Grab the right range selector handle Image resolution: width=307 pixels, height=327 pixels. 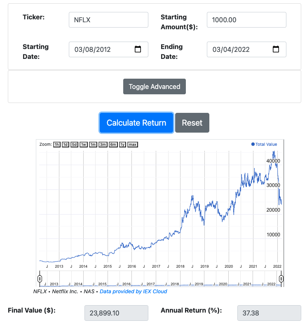(281, 279)
